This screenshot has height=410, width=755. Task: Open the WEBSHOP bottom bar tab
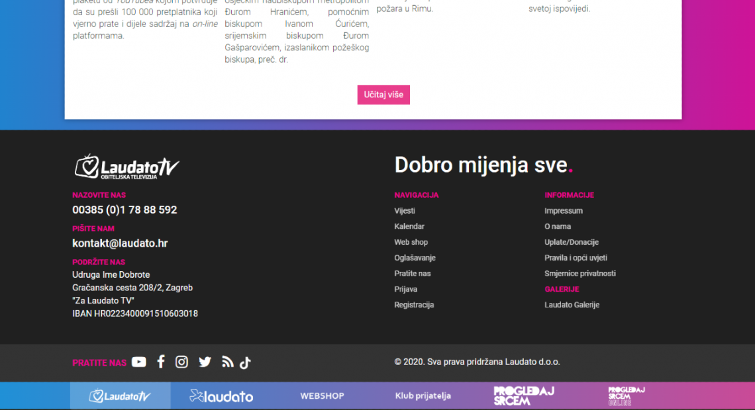tap(322, 396)
